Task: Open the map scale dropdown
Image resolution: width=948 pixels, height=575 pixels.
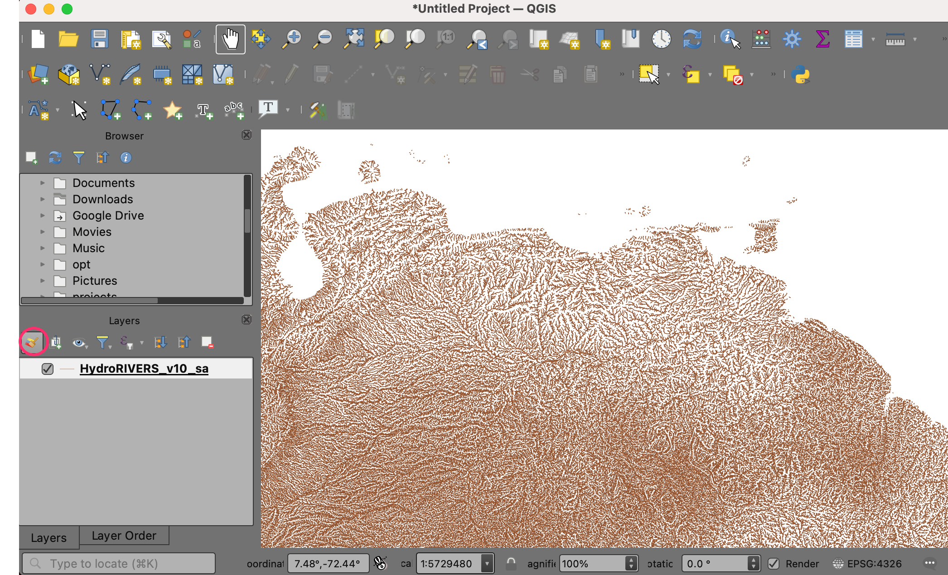Action: [x=487, y=564]
